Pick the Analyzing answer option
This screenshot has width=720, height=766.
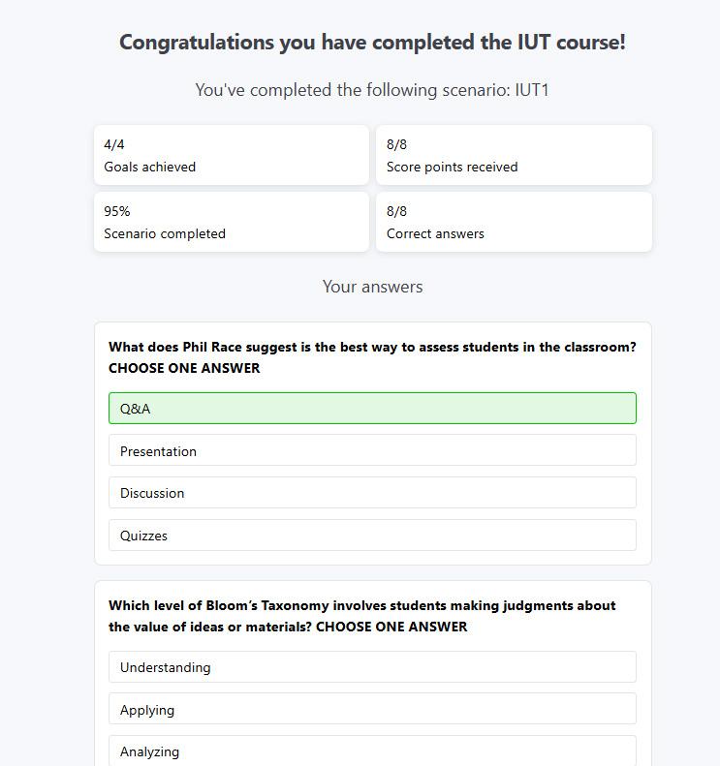pos(372,751)
